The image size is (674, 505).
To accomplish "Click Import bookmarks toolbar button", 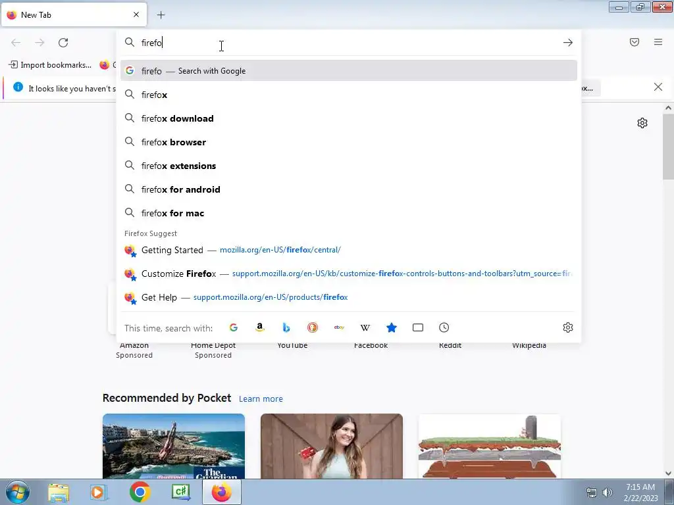I will click(50, 65).
